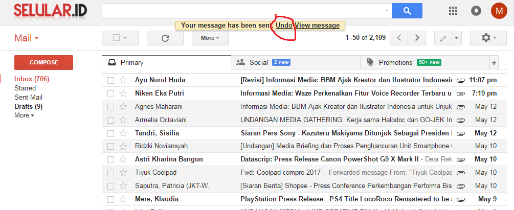This screenshot has width=514, height=210.
Task: Expand More labels in sidebar
Action: pyautogui.click(x=24, y=115)
